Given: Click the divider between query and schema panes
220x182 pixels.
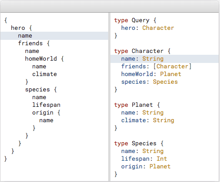Looking at the screenshot, I should click(110, 97).
